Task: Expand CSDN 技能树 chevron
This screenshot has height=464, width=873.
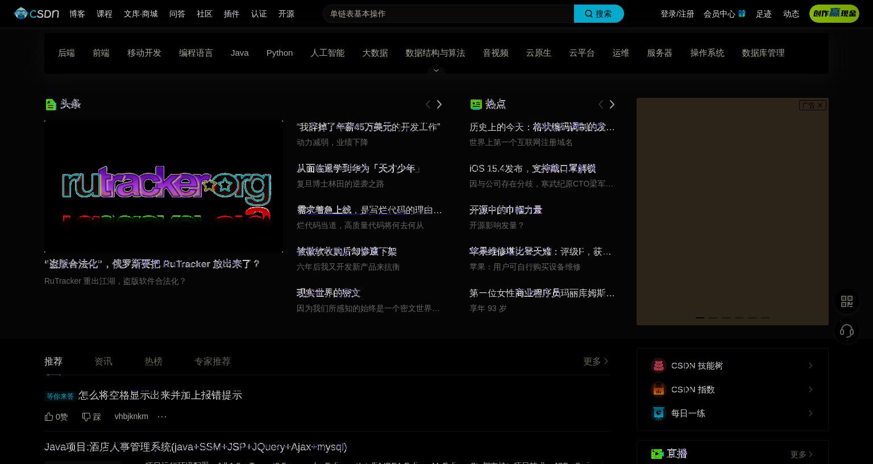Action: 810,366
